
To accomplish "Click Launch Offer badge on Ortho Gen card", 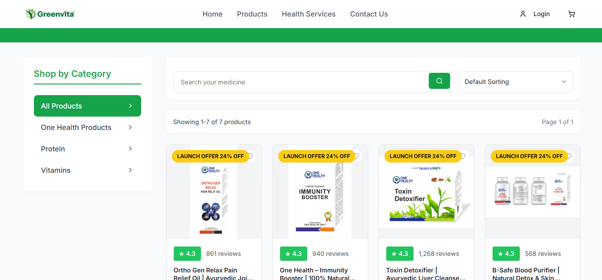I will 210,156.
